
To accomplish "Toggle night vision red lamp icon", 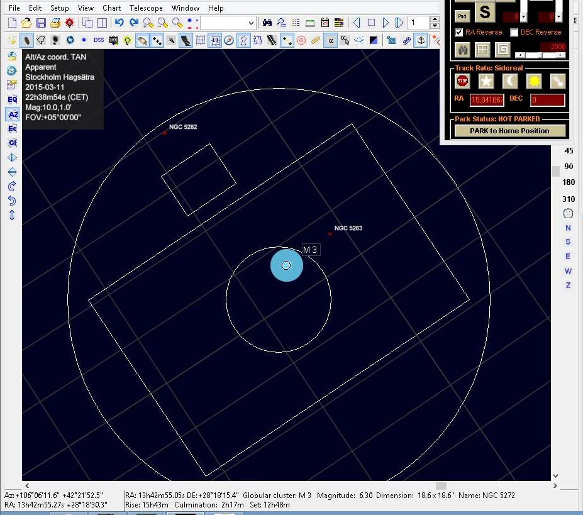I will coord(70,23).
